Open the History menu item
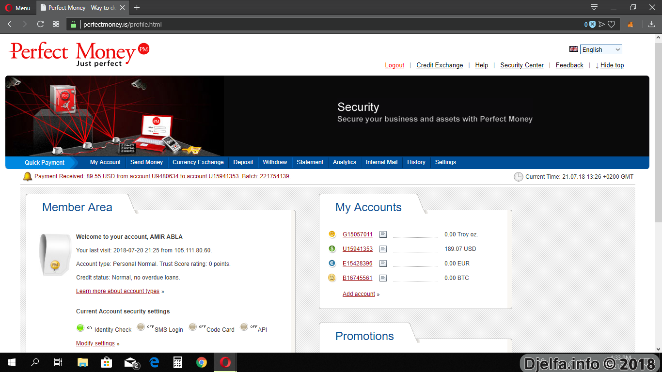 coord(416,162)
